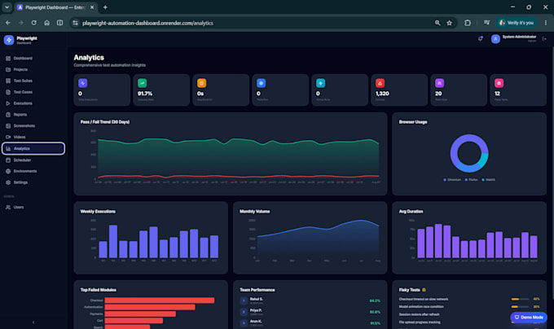Open the notifications bell icon

click(x=481, y=39)
